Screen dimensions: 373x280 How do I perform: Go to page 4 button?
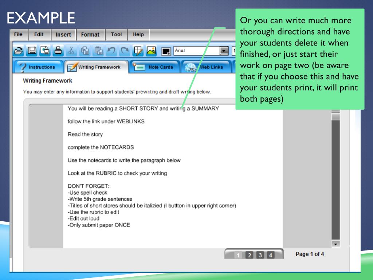pos(271,255)
